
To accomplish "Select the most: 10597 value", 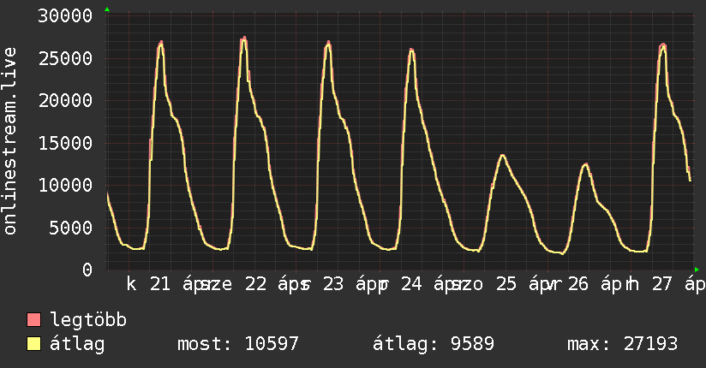I will click(x=238, y=344).
